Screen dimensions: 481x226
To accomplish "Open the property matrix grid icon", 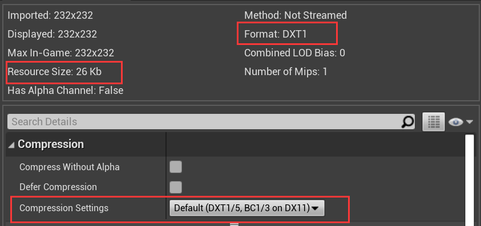I will click(434, 122).
